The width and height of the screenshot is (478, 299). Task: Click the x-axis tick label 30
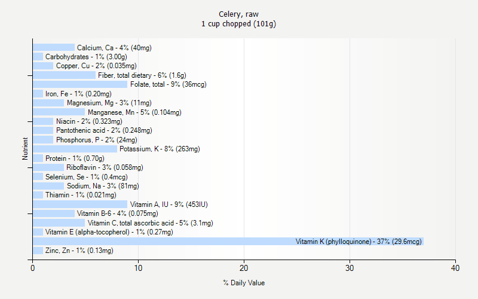[x=350, y=268]
